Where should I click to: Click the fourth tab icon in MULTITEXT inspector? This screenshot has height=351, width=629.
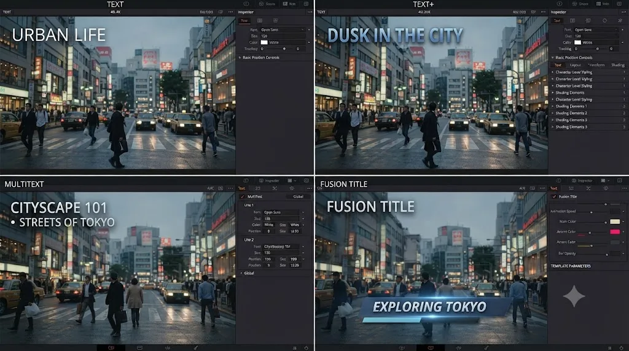tap(292, 188)
